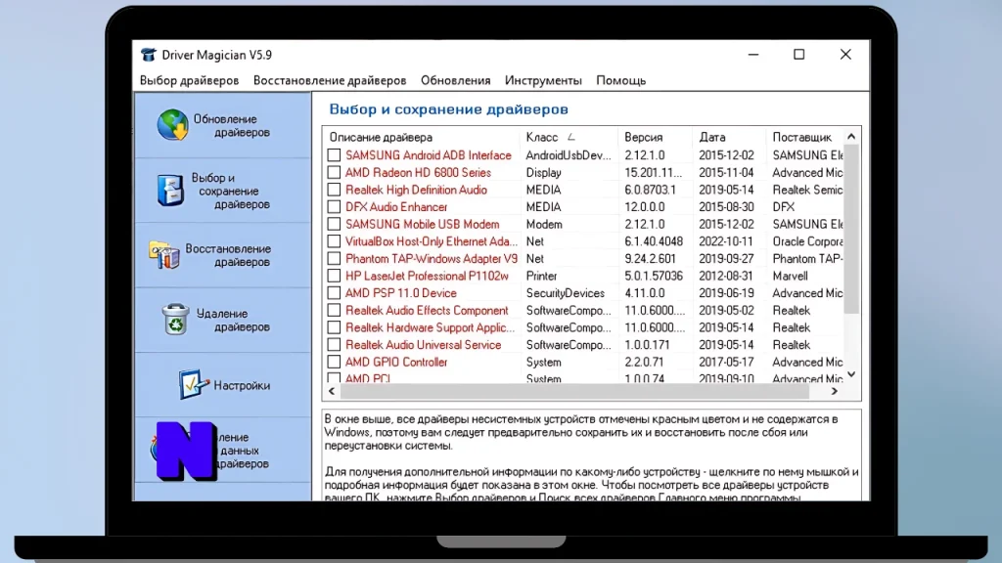Check the AMD GPIO Controller checkbox

(x=334, y=362)
